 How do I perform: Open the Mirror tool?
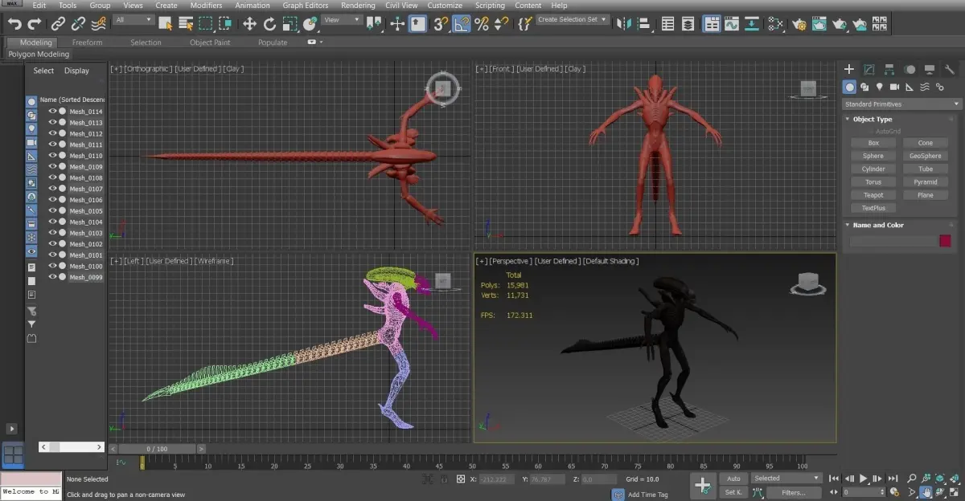[623, 24]
